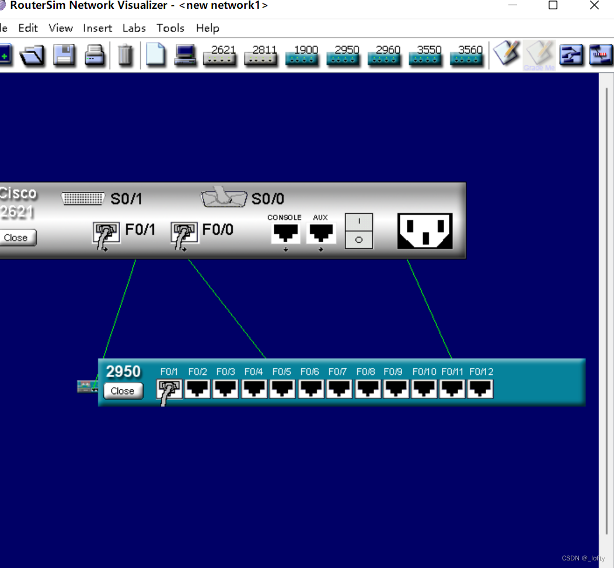This screenshot has width=614, height=568.
Task: Open the network connections diagram icon
Action: click(x=571, y=55)
